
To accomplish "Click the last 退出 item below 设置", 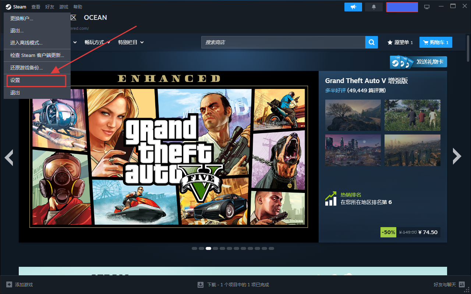I will (37, 93).
